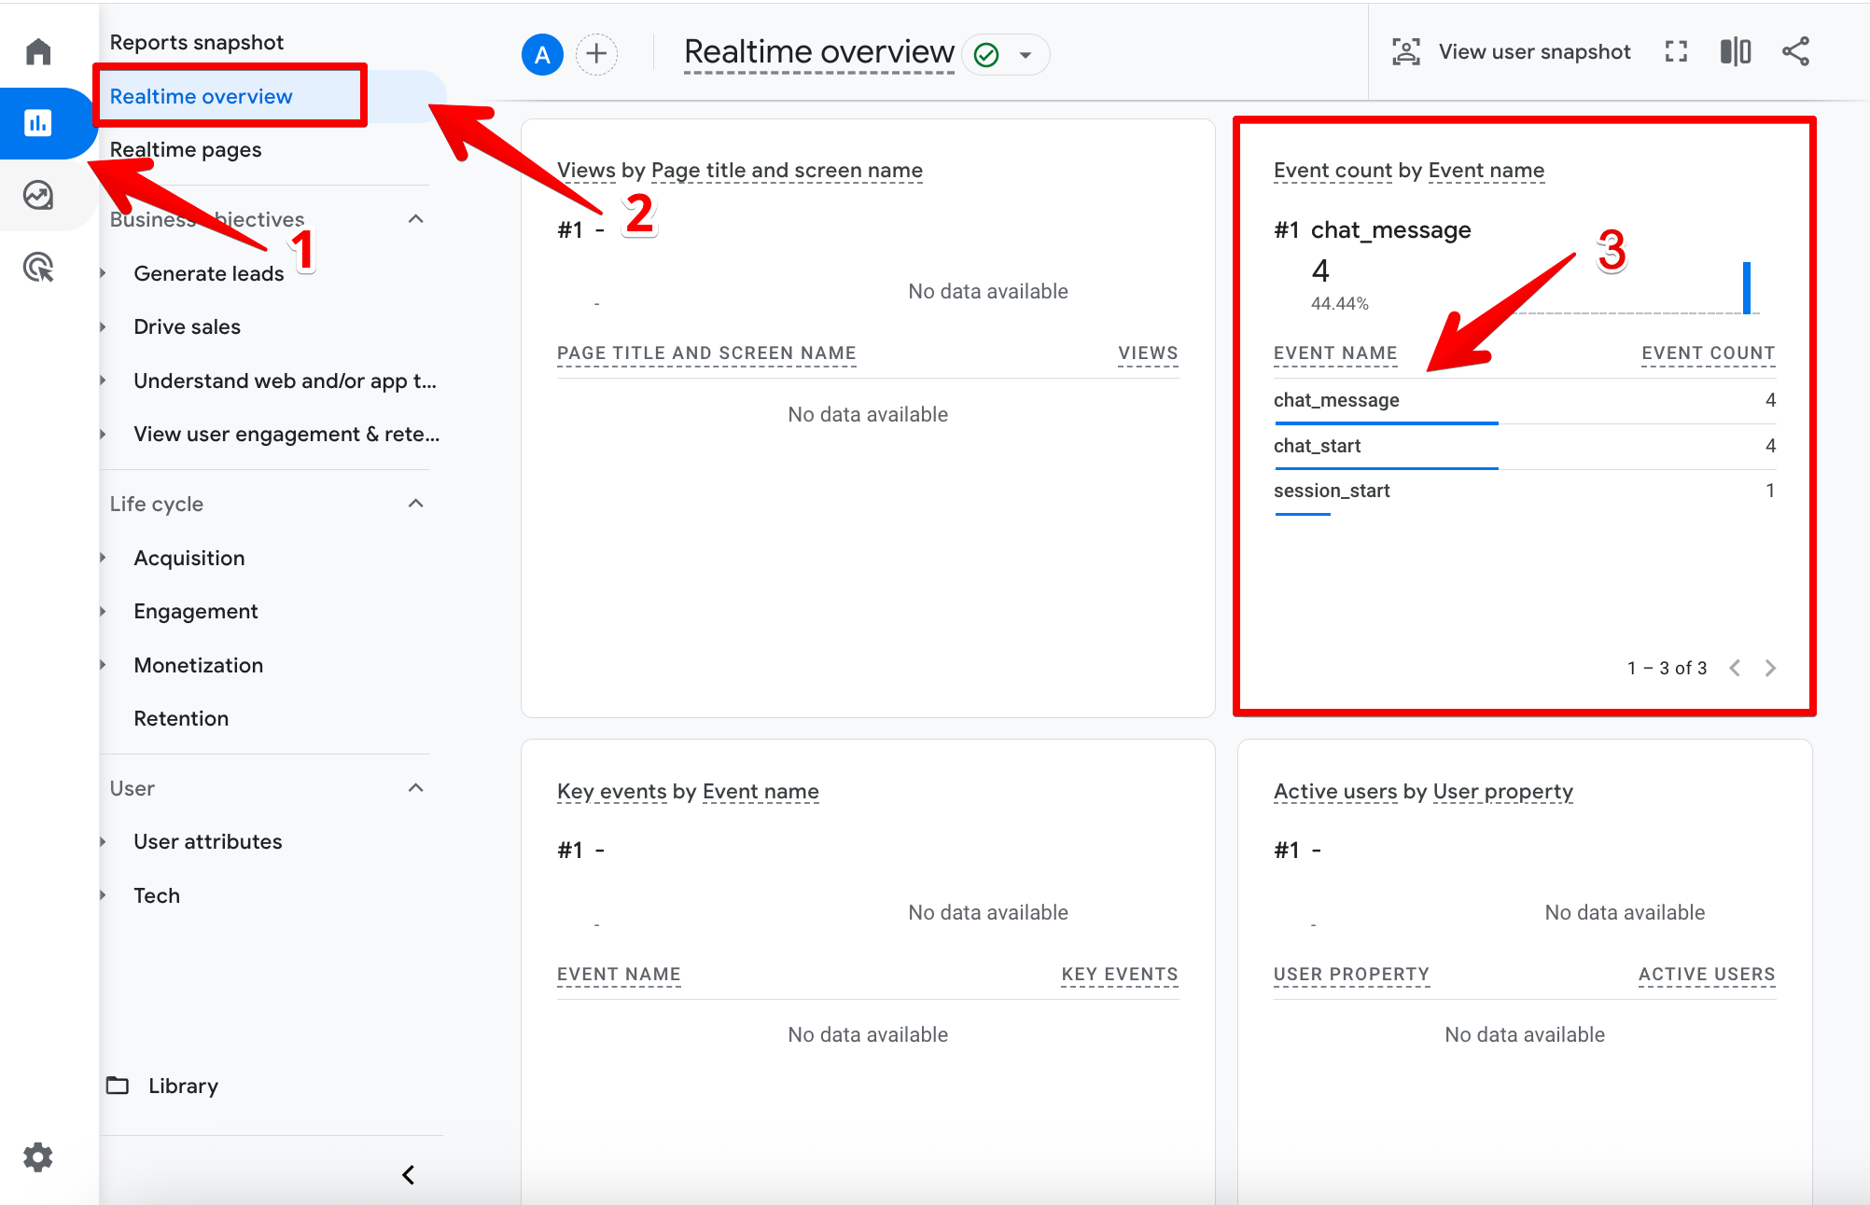The height and width of the screenshot is (1205, 1870).
Task: Collapse the Business objectives section
Action: point(416,219)
